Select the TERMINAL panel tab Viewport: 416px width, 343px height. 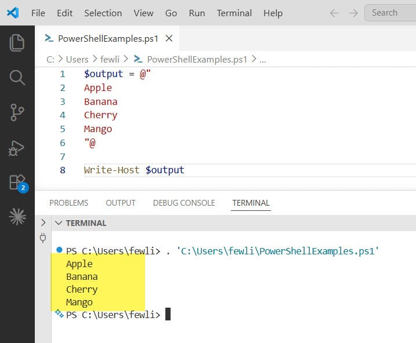tap(251, 203)
